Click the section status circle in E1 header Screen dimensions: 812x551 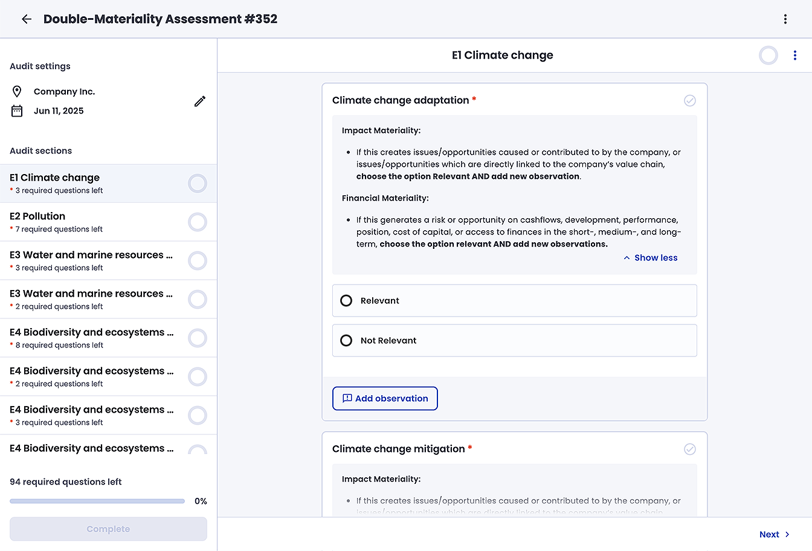coord(768,55)
